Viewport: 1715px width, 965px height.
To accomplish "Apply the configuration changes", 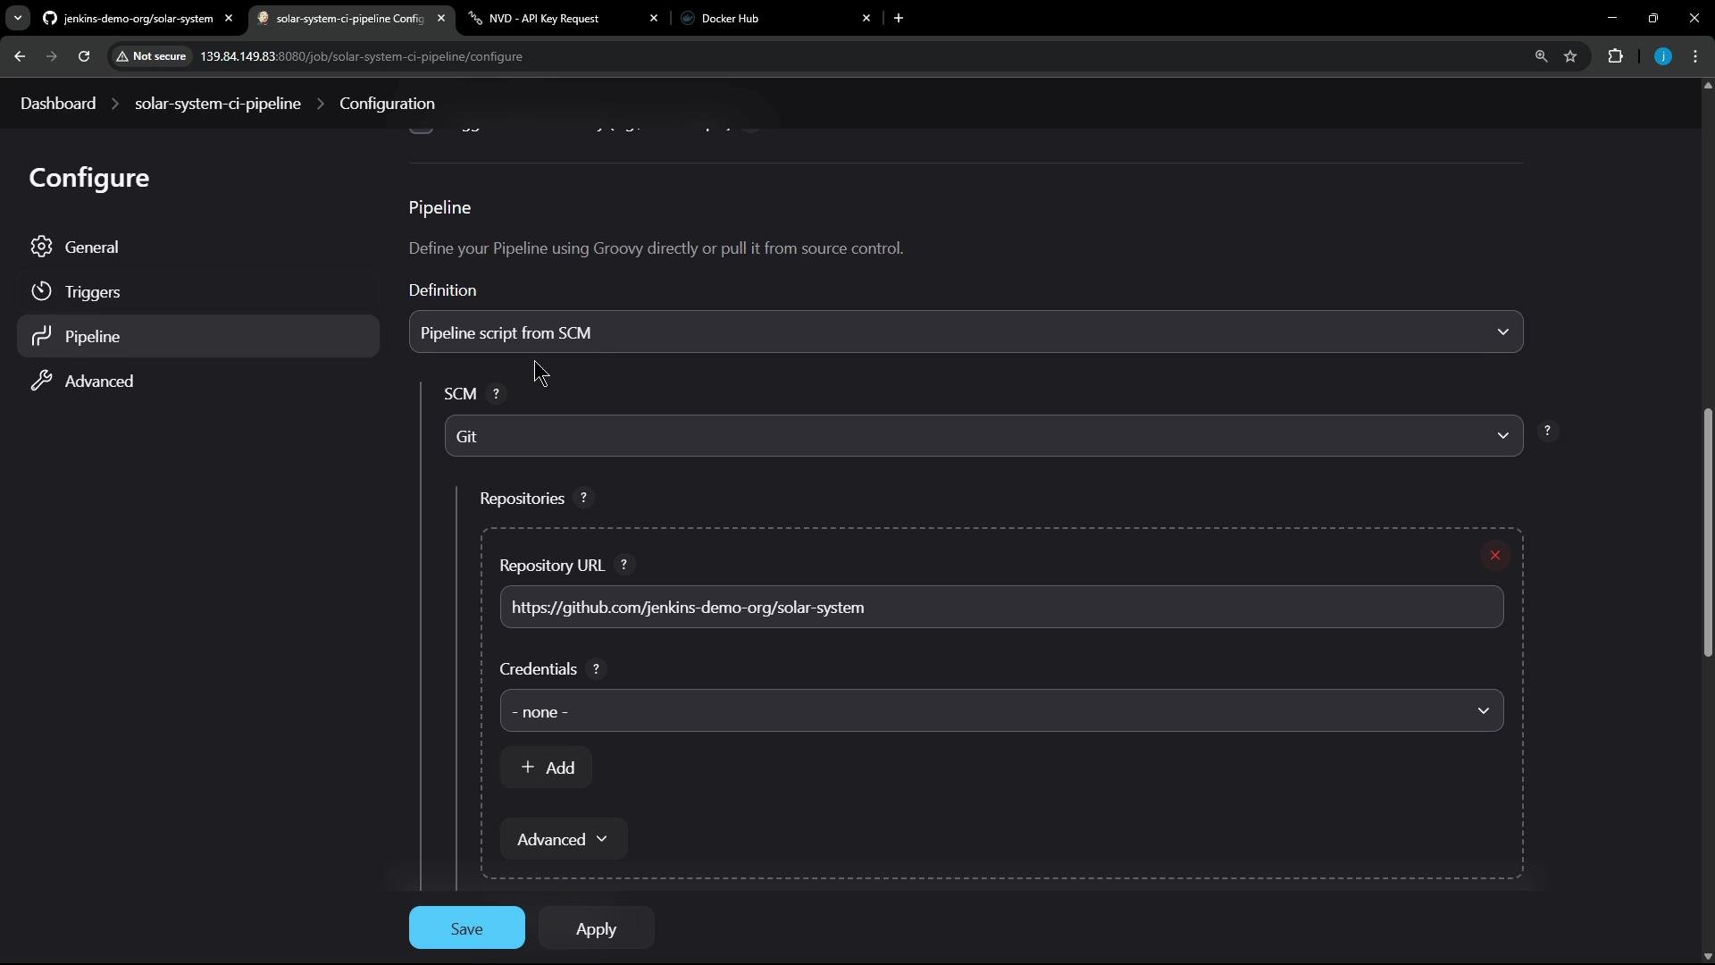I will coord(596,928).
